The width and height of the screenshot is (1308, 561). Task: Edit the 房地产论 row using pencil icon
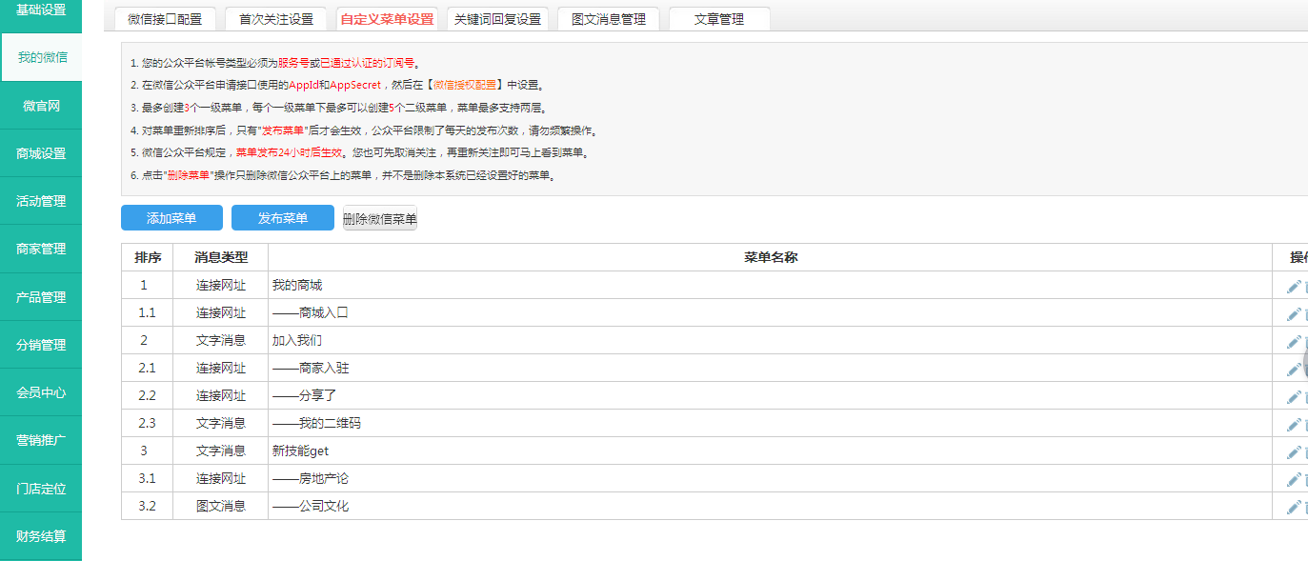(x=1293, y=480)
